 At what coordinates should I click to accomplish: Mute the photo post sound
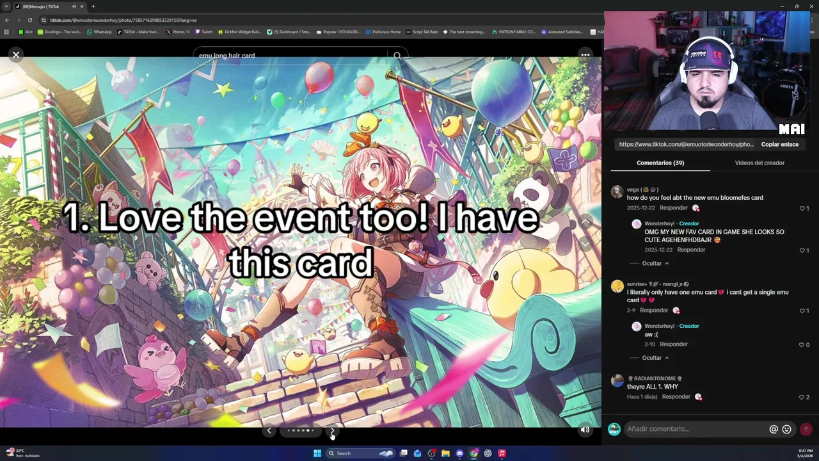click(585, 430)
